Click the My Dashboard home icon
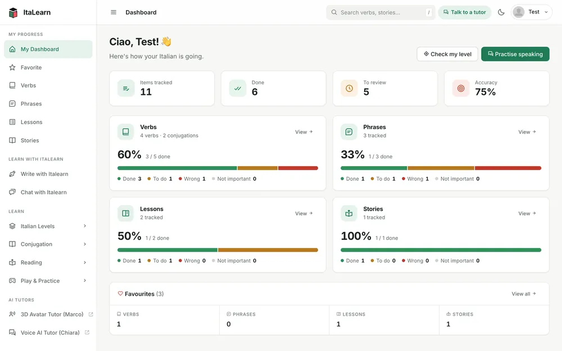The width and height of the screenshot is (562, 351). (x=12, y=49)
